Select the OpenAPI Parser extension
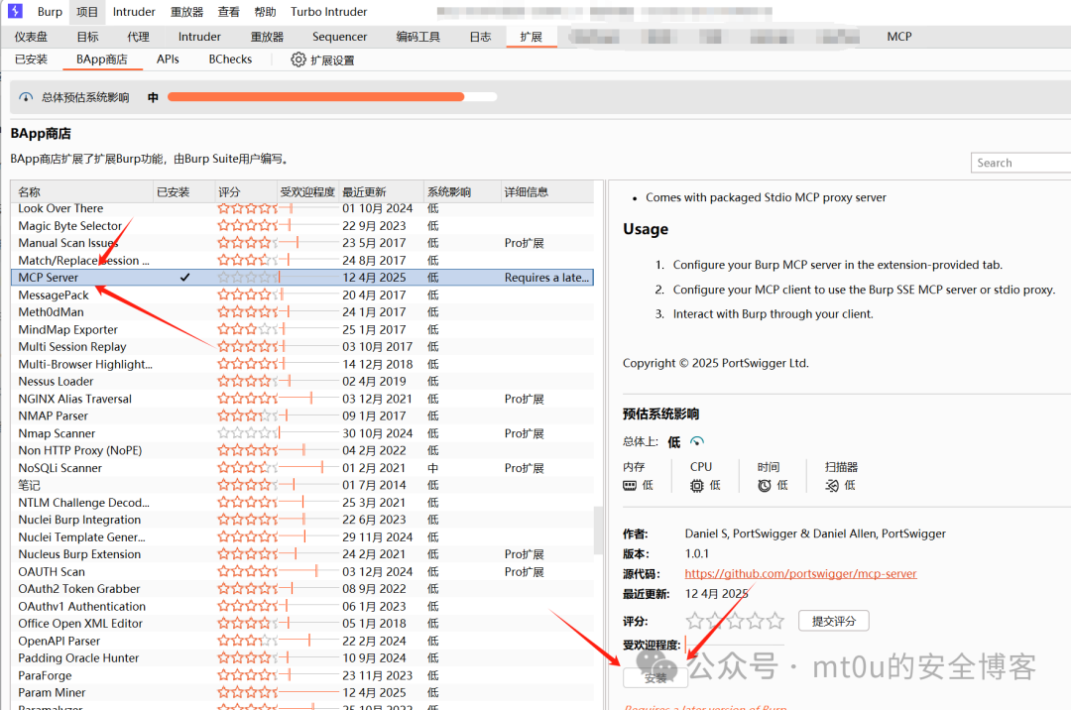1071x710 pixels. [x=301, y=641]
